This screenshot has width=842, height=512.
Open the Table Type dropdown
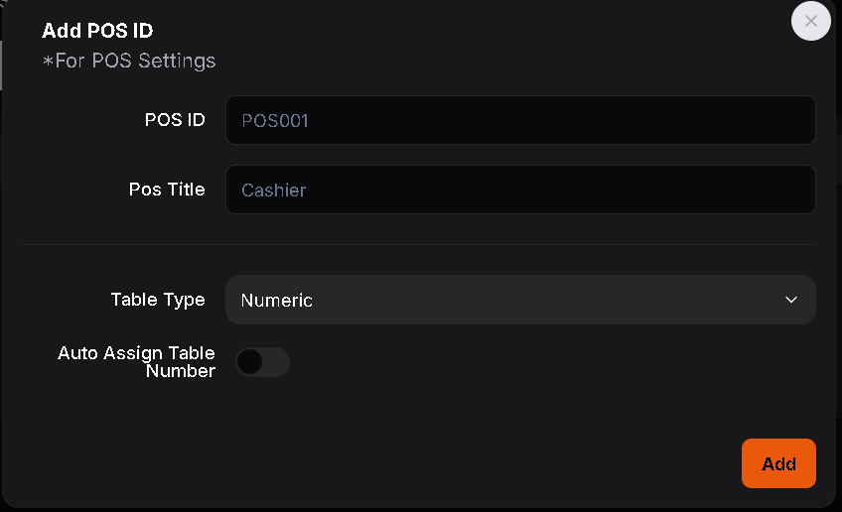coord(520,300)
